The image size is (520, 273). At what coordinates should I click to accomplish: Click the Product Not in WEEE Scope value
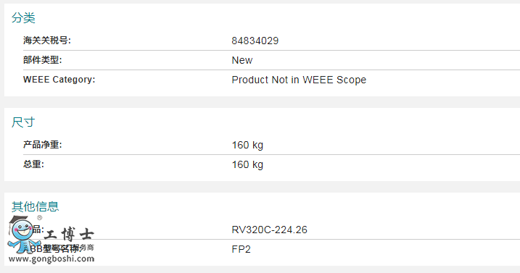tap(299, 80)
